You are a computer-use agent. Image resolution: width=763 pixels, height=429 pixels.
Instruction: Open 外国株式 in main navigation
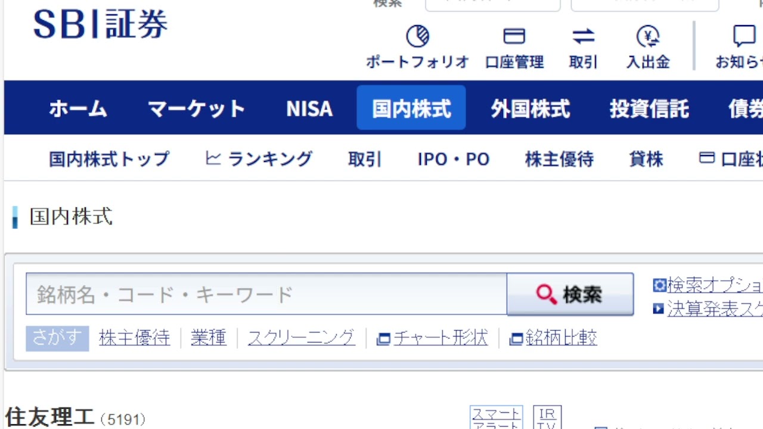(531, 108)
